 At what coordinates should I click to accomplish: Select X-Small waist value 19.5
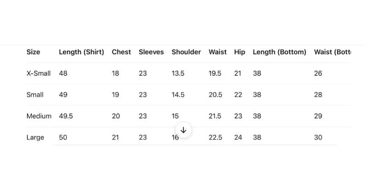click(x=215, y=73)
